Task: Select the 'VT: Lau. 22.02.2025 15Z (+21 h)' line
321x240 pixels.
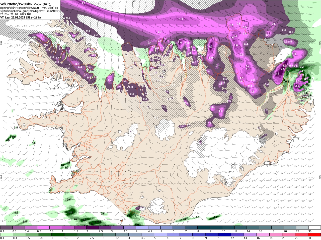Action: click(x=20, y=18)
